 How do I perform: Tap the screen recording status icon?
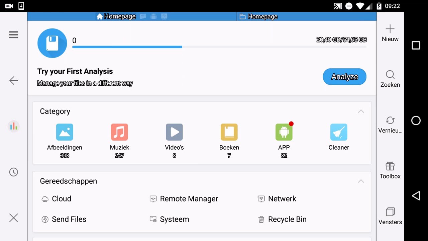pyautogui.click(x=9, y=6)
